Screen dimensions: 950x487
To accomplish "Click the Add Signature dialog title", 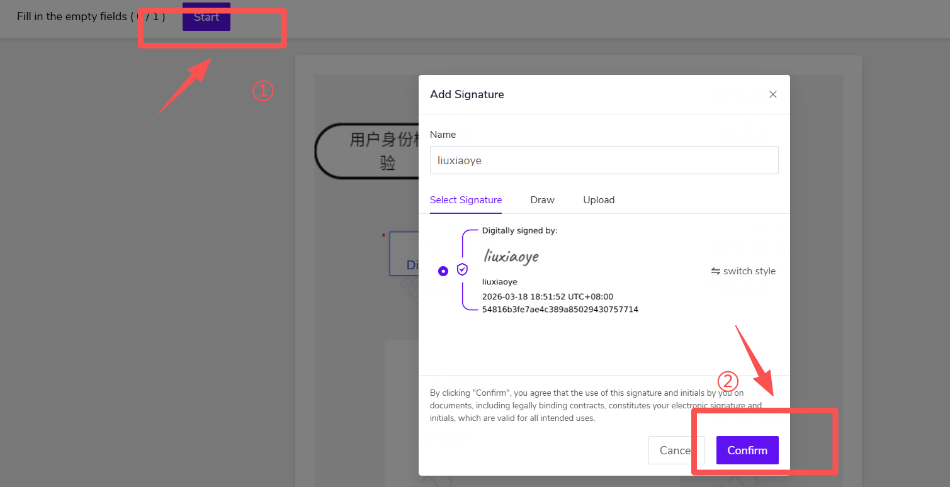I will [467, 94].
